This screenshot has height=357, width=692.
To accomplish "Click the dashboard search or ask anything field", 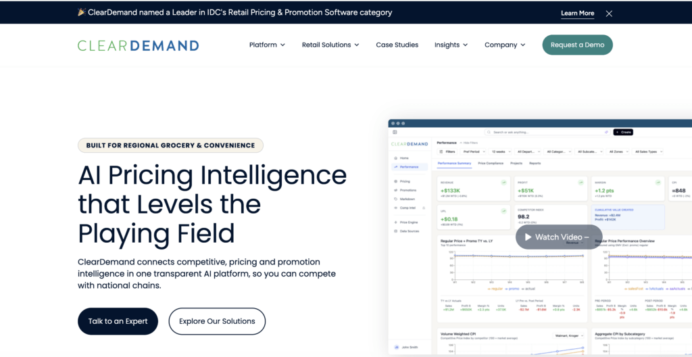I will tap(547, 132).
